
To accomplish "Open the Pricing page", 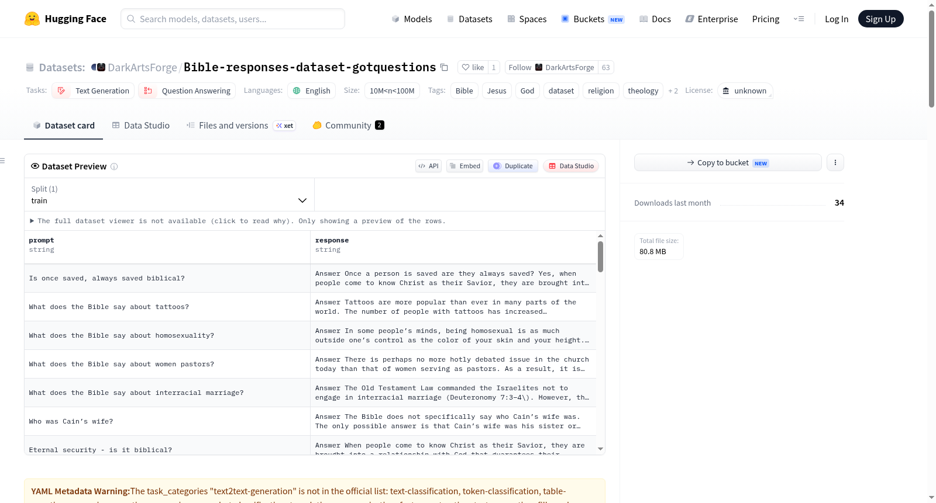I will point(766,19).
